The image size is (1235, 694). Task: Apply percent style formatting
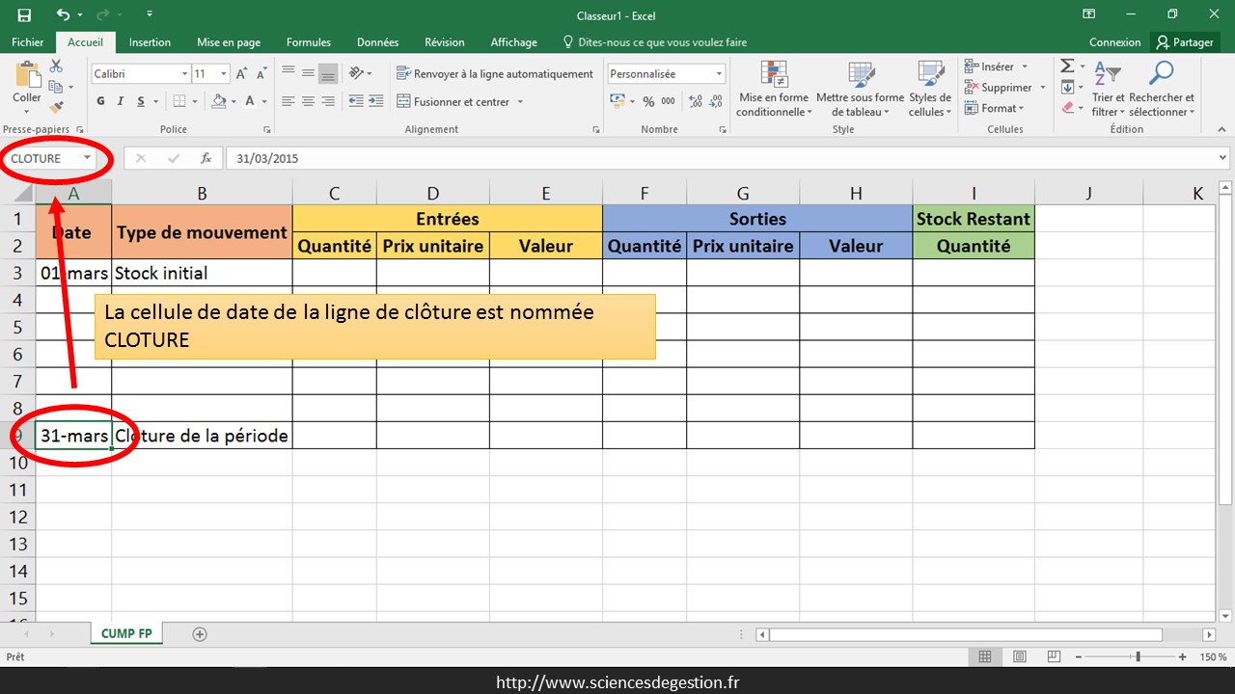click(649, 101)
